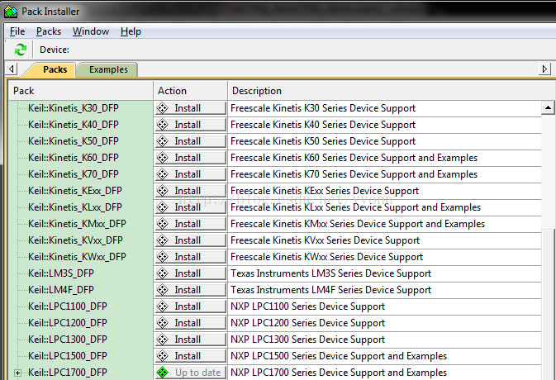This screenshot has height=380, width=556.
Task: Select Keil::Kinetis_KLxx_DFP in pack list
Action: [x=75, y=207]
